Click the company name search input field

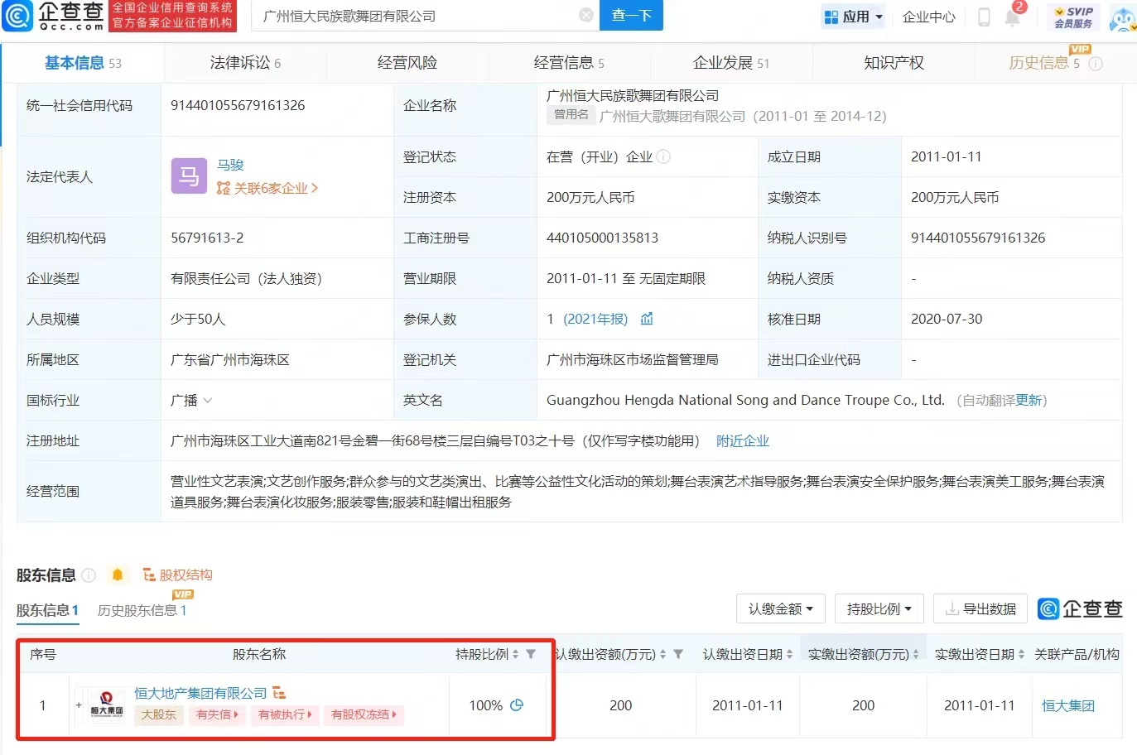tap(419, 16)
